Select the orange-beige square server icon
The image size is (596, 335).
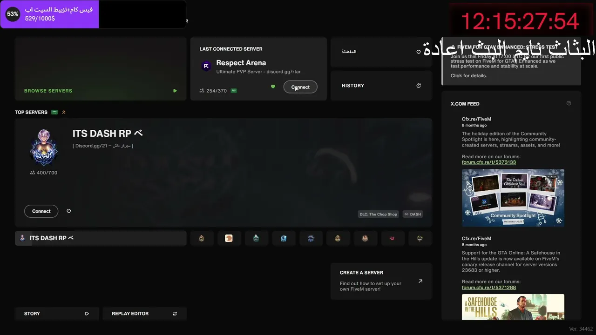click(229, 238)
